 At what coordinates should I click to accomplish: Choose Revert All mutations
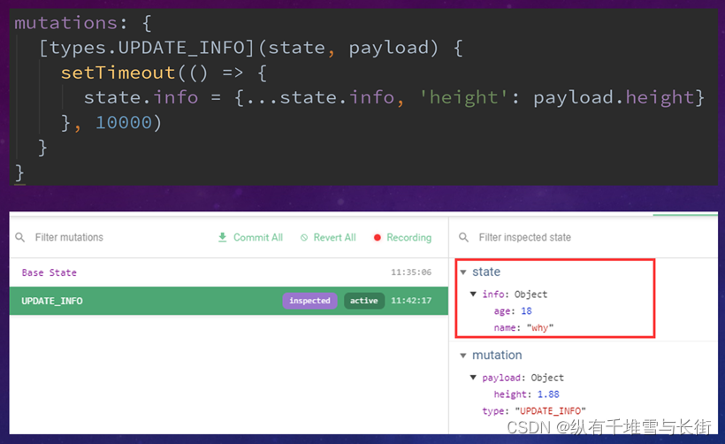coord(335,237)
